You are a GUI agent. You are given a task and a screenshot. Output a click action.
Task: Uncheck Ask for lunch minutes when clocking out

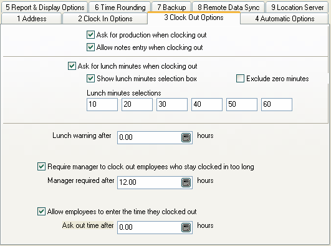[x=72, y=66]
